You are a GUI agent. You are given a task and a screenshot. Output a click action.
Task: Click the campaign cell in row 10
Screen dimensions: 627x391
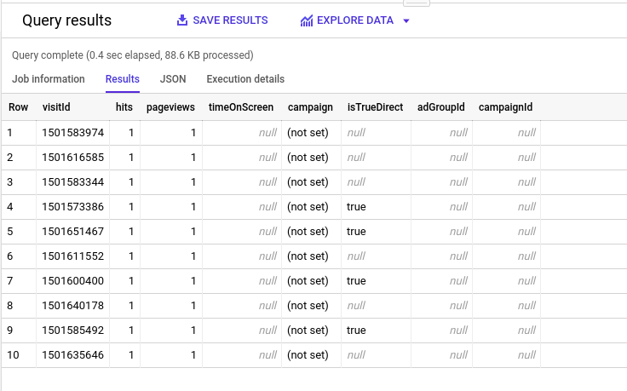coord(308,355)
